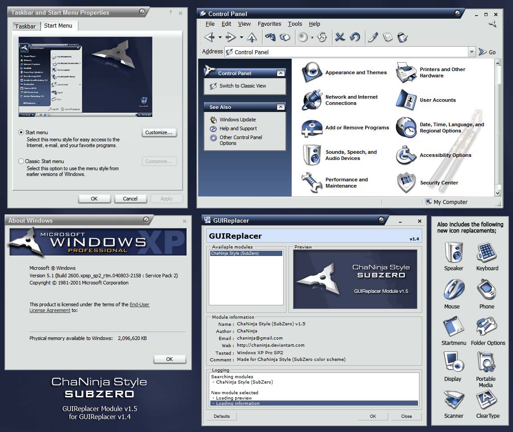Viewport: 513px width, 432px height.
Task: Select ChaNinja Style (SubZero) module in list
Action: click(246, 253)
